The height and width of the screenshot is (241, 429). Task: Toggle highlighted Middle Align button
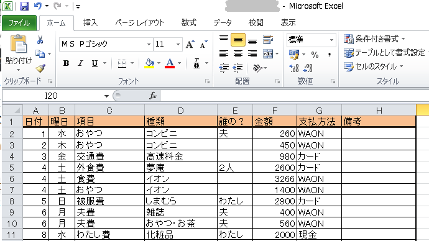point(238,40)
